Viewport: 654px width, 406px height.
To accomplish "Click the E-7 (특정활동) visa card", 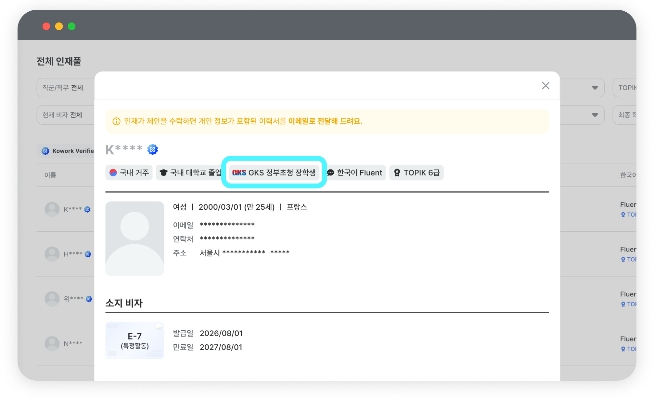I will coord(135,340).
